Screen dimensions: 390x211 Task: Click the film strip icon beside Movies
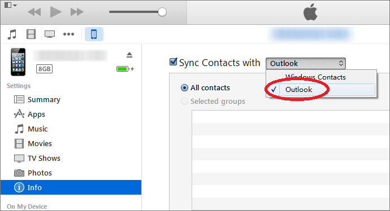point(19,143)
